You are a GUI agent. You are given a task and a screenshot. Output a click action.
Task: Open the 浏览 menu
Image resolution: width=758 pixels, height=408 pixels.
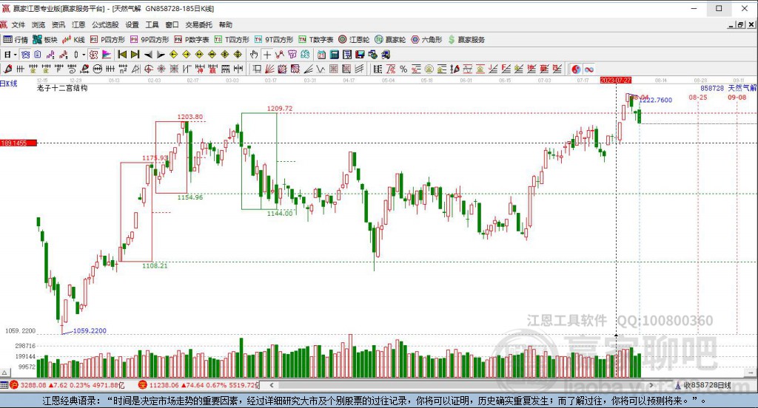[x=38, y=24]
